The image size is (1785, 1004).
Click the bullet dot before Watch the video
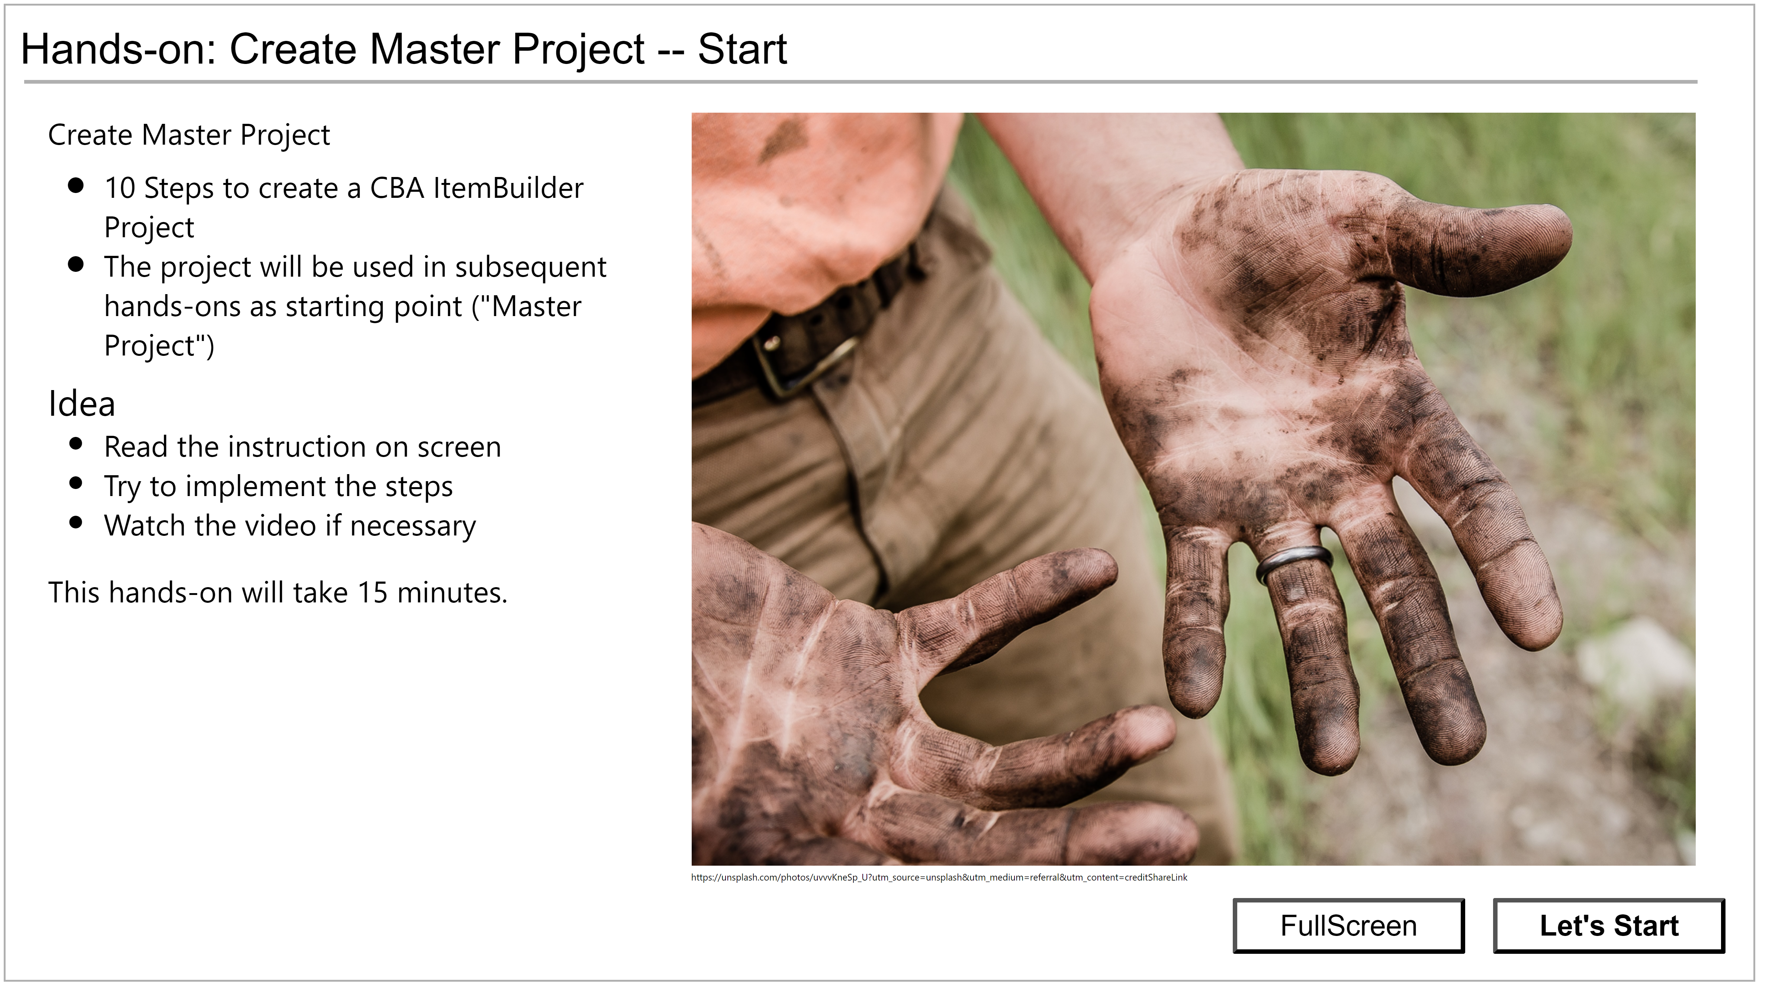tap(76, 522)
